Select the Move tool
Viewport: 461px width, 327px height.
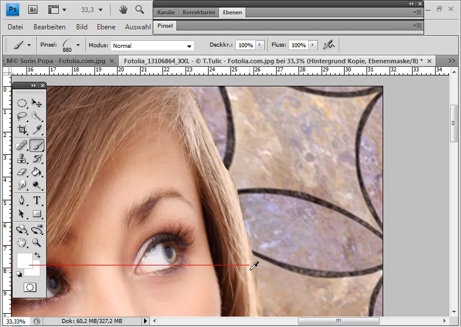[x=37, y=103]
